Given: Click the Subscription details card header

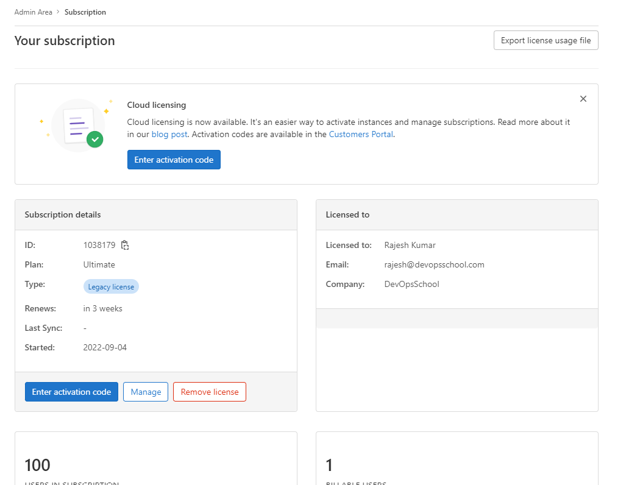Looking at the screenshot, I should (x=155, y=214).
